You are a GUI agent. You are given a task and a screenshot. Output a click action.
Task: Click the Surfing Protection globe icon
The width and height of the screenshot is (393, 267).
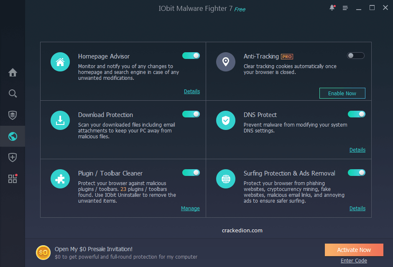226,179
